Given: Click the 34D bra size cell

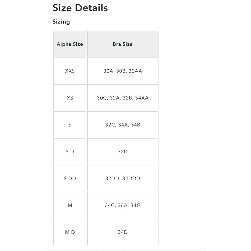Looking at the screenshot, I should 123,232.
